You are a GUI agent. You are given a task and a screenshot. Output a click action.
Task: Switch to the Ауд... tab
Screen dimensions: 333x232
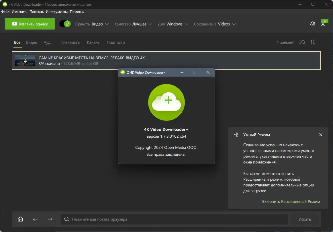(x=49, y=42)
